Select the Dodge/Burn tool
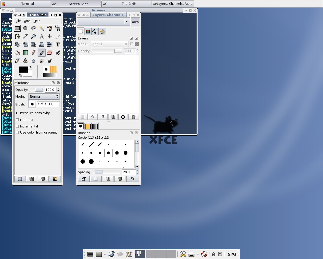Viewport: 323px width, 259px height. 50,61
